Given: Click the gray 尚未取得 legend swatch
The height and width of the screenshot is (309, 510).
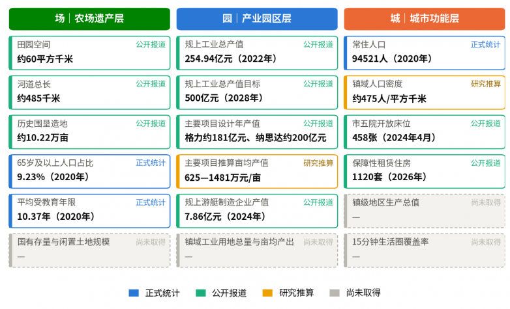Looking at the screenshot, I should point(335,293).
